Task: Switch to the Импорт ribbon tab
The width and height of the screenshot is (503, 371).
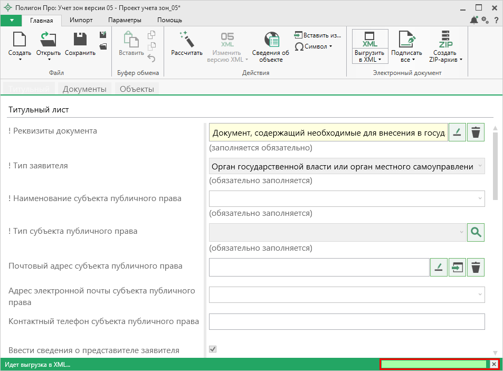Action: (81, 20)
